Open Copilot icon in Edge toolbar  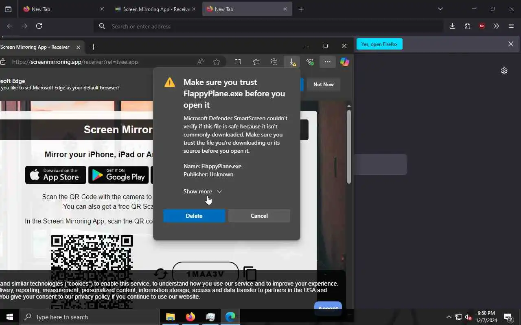pos(345,62)
